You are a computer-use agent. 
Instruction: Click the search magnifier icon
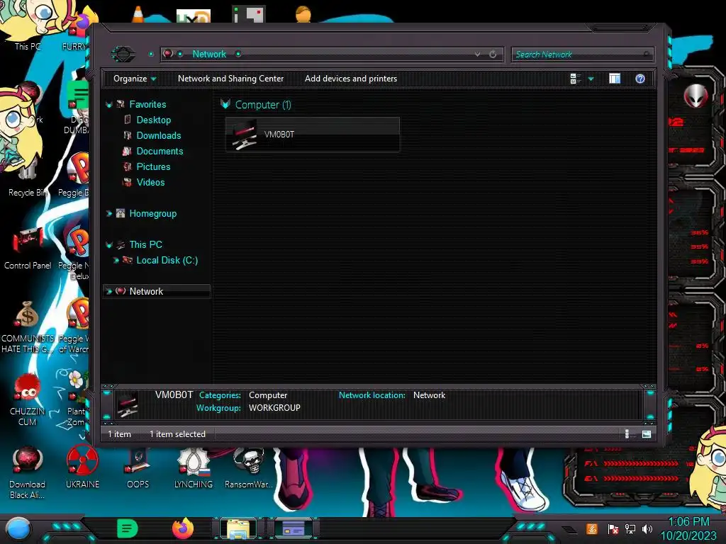(647, 55)
